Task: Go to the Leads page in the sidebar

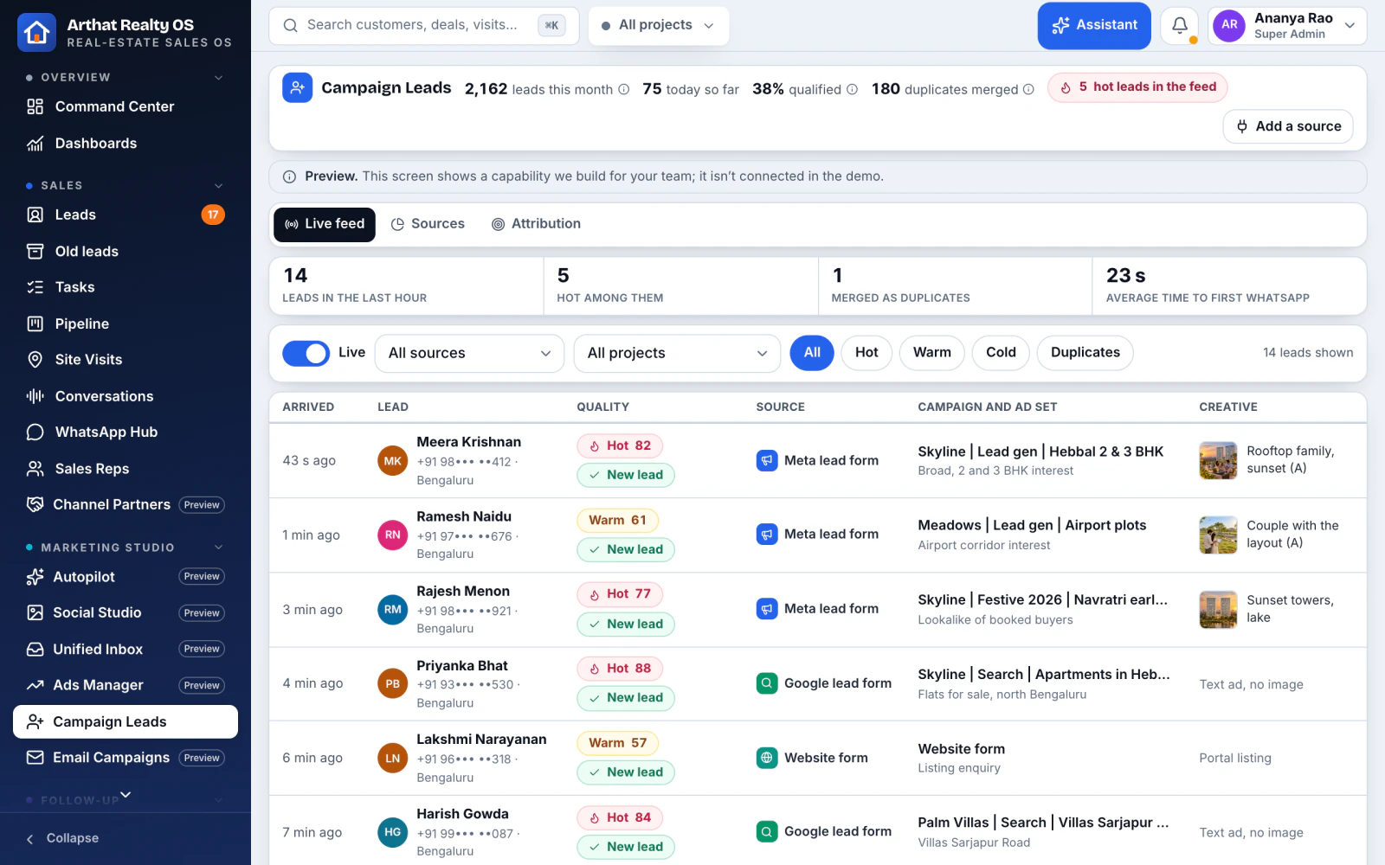Action: tap(126, 215)
